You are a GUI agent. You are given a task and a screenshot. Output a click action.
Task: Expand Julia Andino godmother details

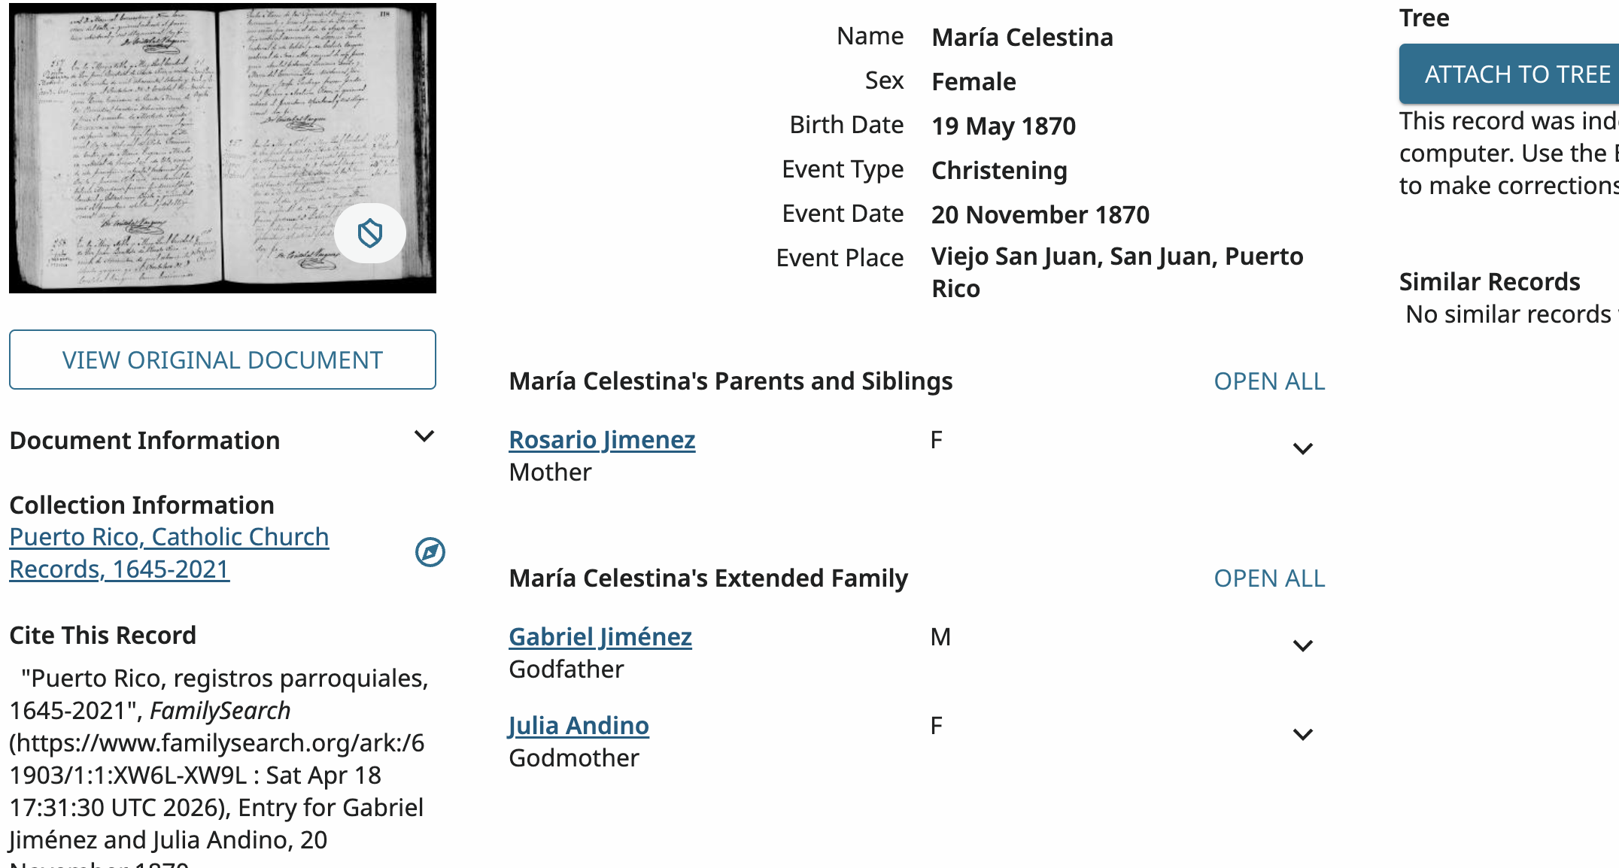1303,735
